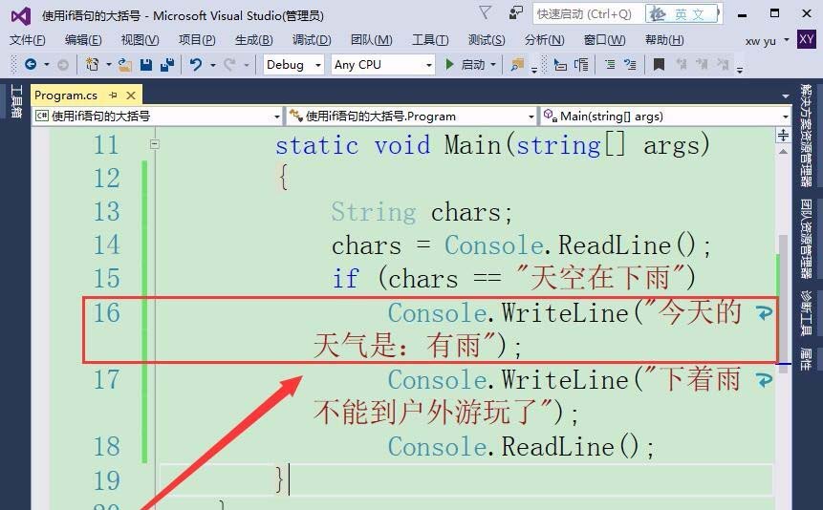823x510 pixels.
Task: Open the 调试(D) menu
Action: coord(312,40)
